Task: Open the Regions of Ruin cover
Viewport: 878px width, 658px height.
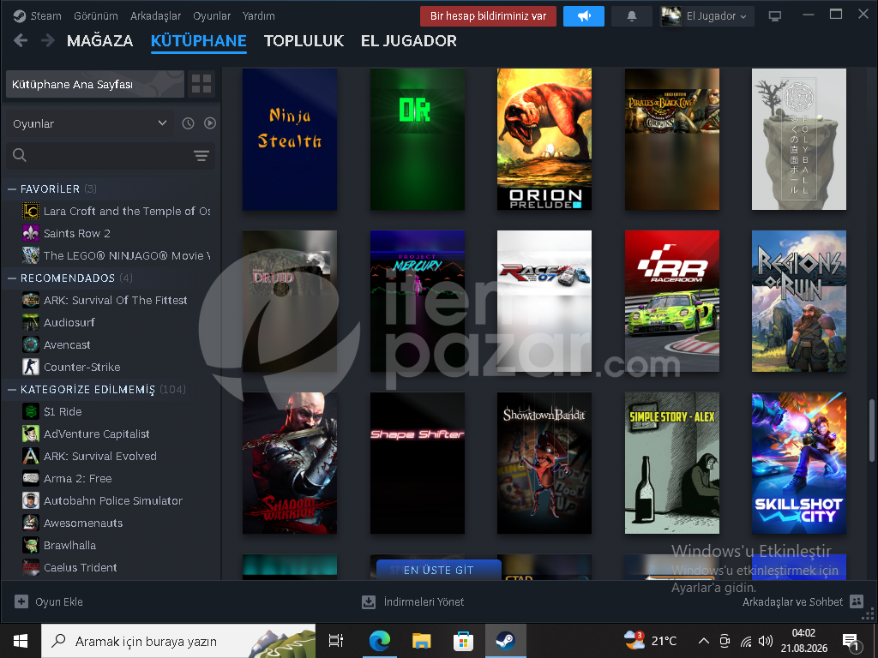Action: click(799, 301)
